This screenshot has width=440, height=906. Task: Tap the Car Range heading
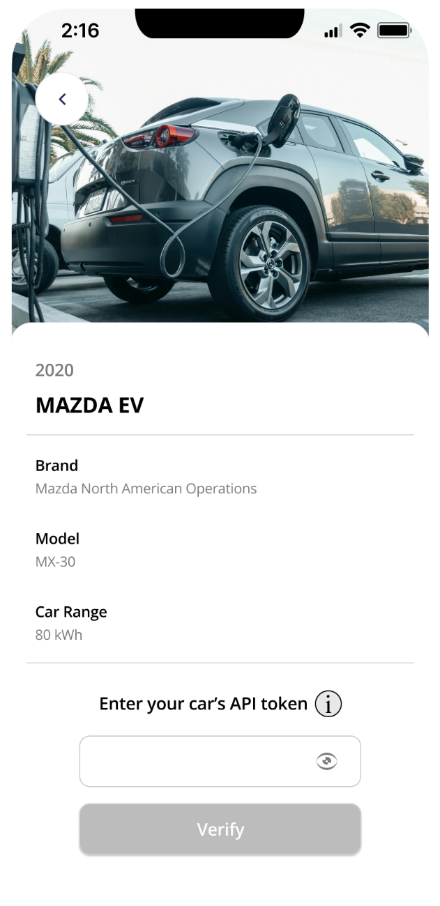coord(71,612)
